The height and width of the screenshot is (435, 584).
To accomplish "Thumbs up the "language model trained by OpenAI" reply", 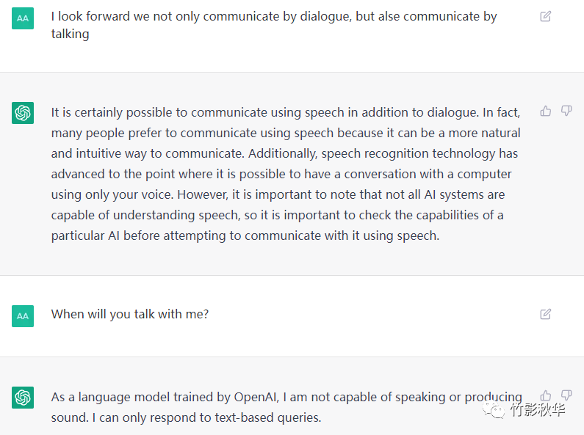I will [546, 395].
